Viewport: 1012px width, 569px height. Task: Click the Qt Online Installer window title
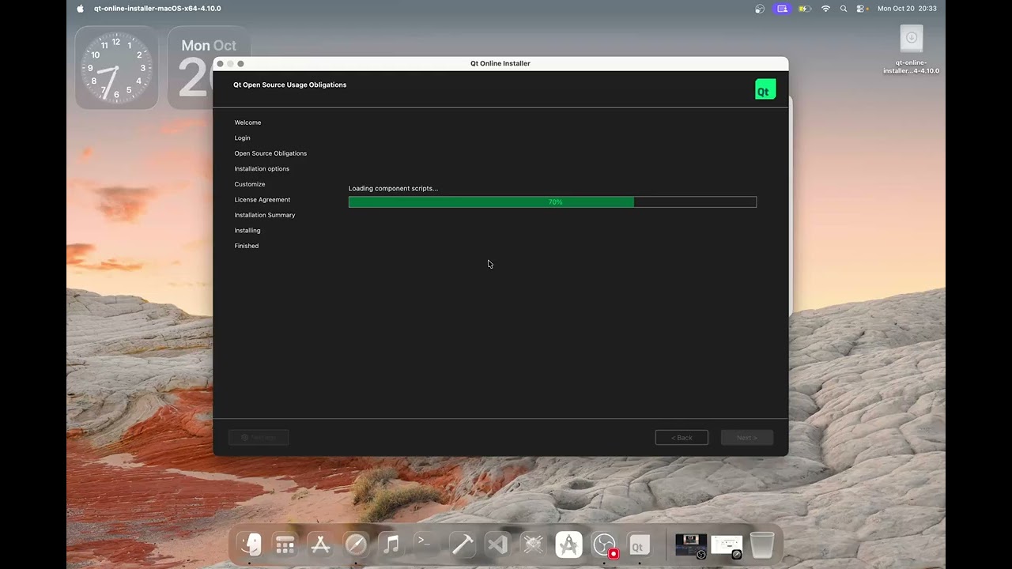coord(500,63)
